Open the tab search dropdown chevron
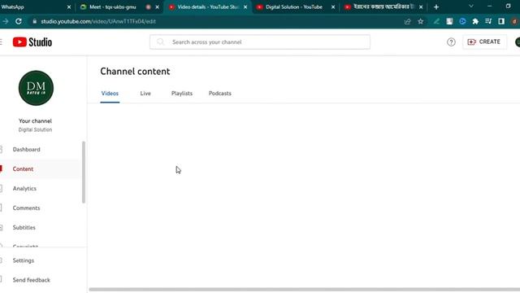This screenshot has width=520, height=293. click(x=471, y=7)
